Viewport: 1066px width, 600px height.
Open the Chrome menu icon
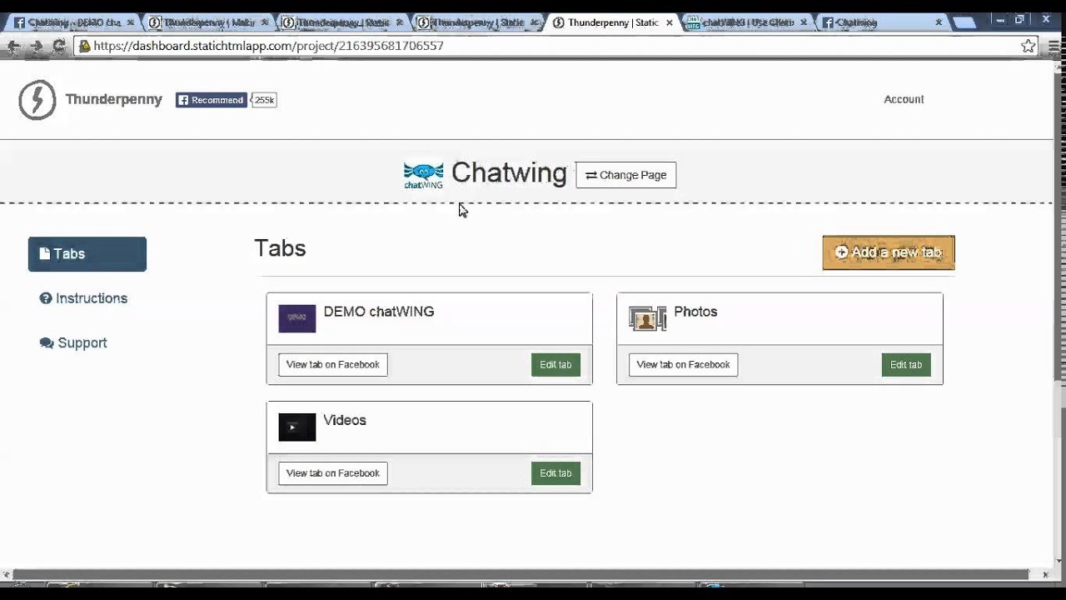click(1052, 46)
